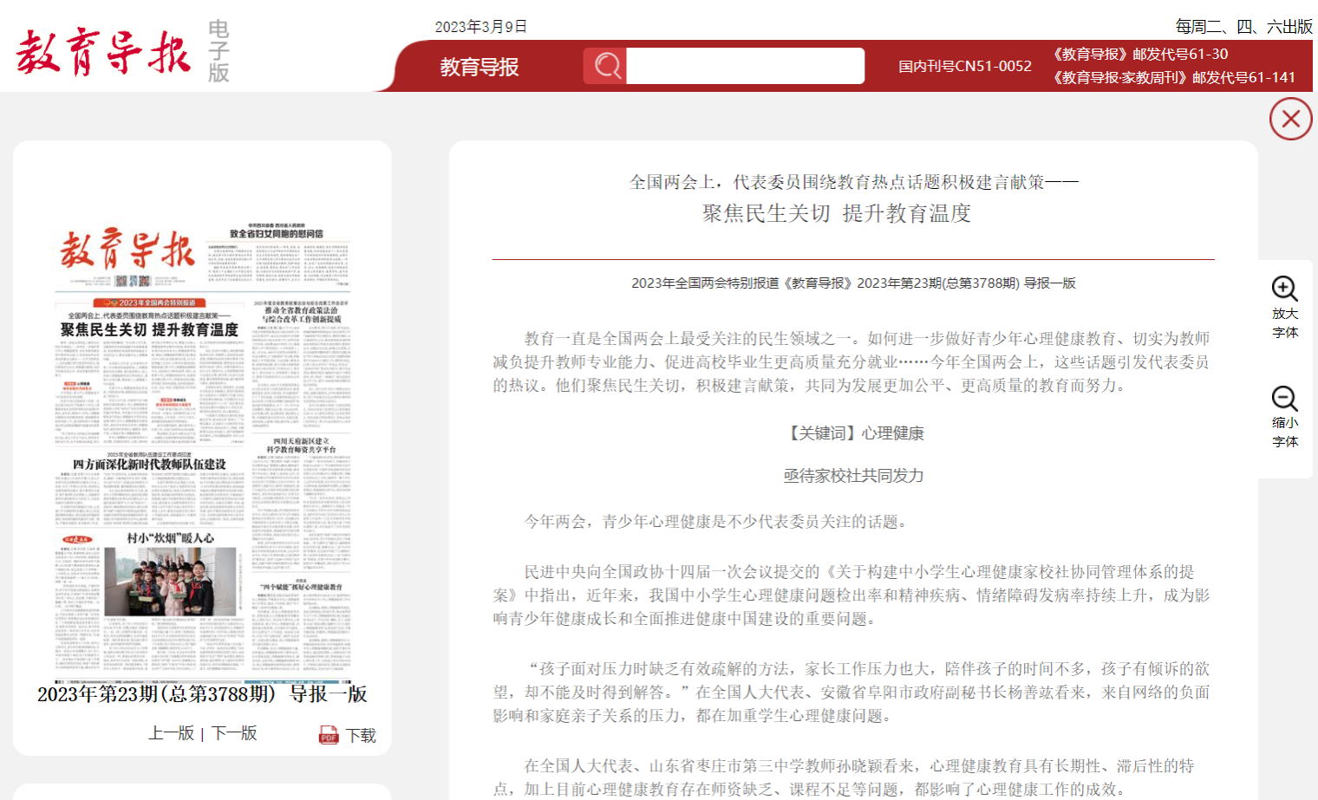Screen dimensions: 1318x800
Task: Go to previous page via 上一版
Action: [x=171, y=733]
